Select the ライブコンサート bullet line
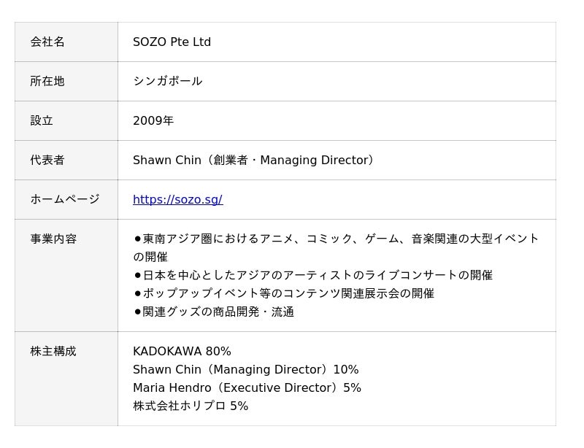584x448 pixels. click(313, 275)
